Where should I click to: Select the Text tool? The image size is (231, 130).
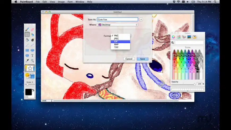click(x=32, y=55)
